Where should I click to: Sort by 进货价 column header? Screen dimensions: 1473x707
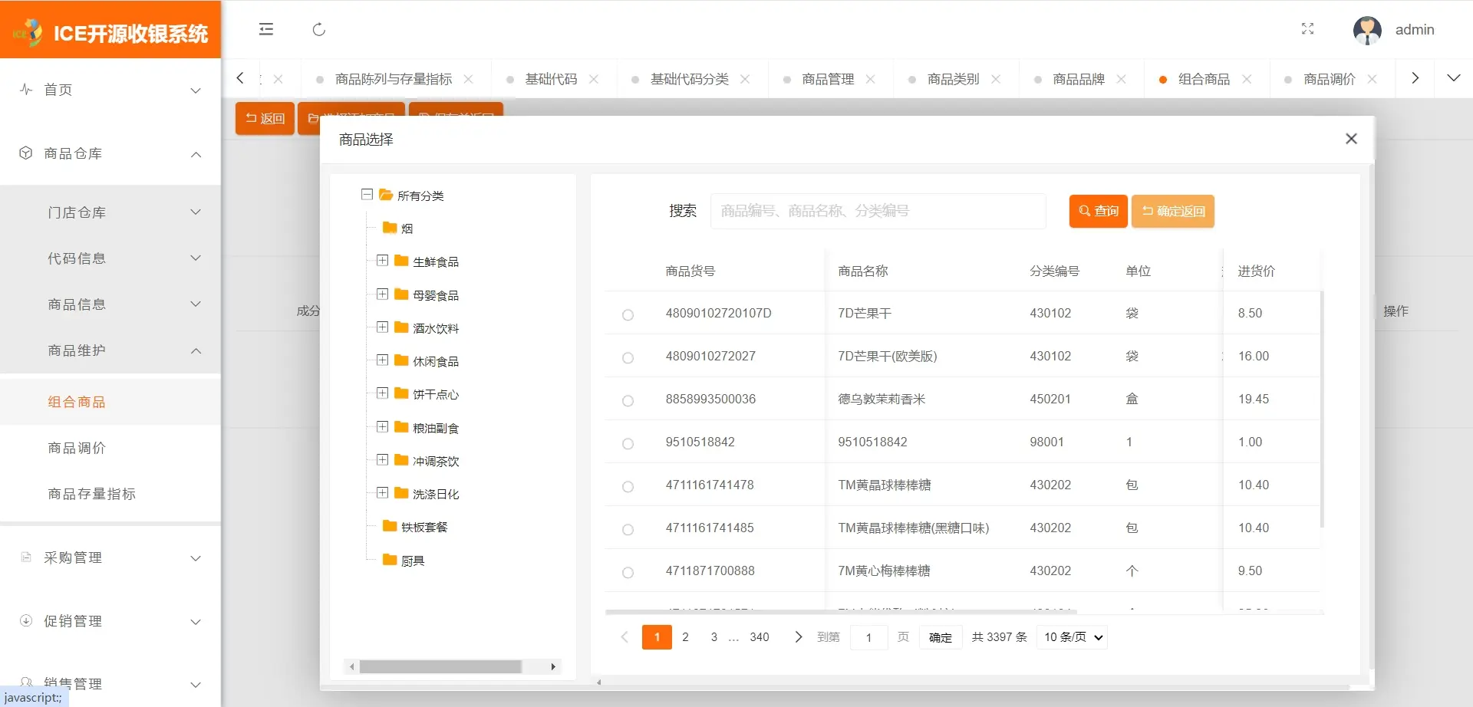pos(1257,271)
